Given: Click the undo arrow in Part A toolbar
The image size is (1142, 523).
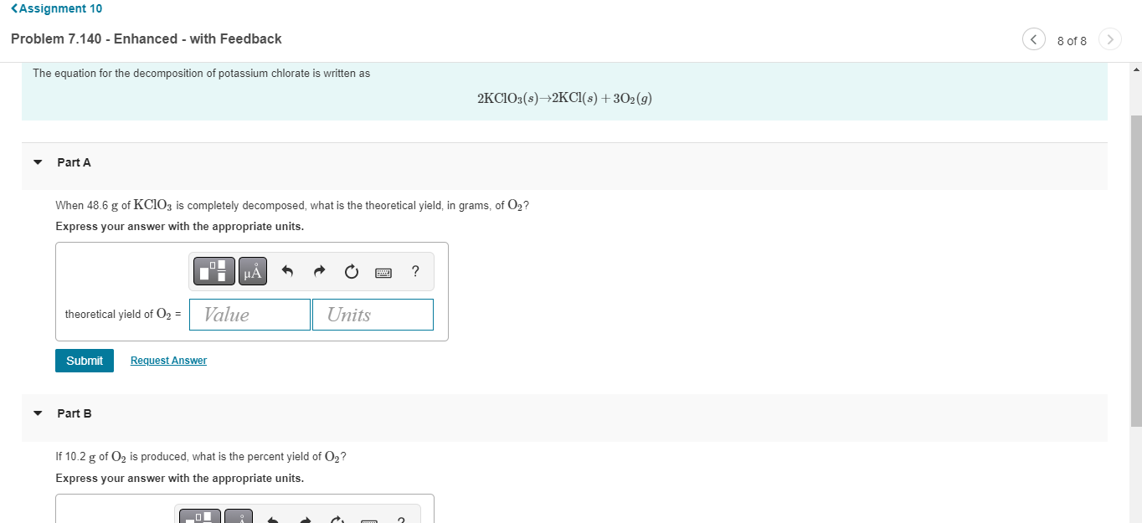Looking at the screenshot, I should 287,271.
